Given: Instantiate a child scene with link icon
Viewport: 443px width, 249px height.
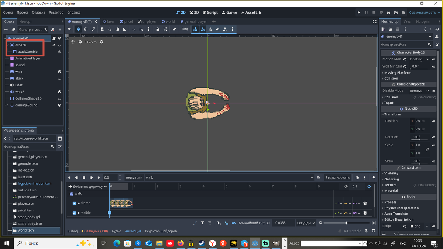Looking at the screenshot, I should tap(13, 30).
